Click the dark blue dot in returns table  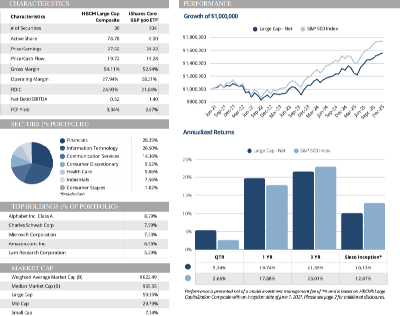click(x=188, y=267)
